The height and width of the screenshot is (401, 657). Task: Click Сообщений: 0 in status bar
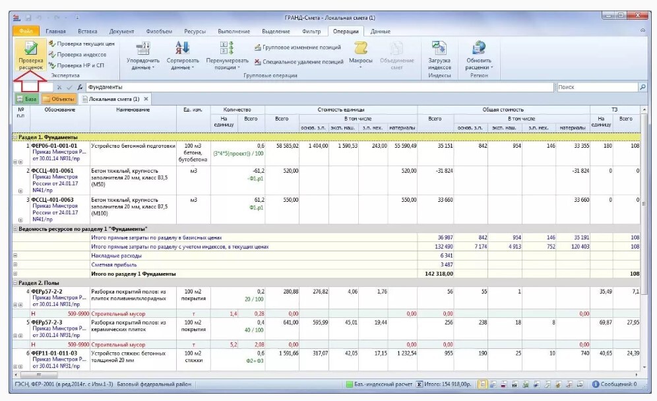click(x=614, y=384)
